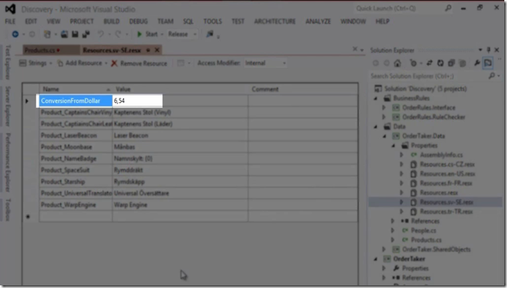Click the Open File toolbar icon
Image resolution: width=507 pixels, height=288 pixels.
coord(64,34)
